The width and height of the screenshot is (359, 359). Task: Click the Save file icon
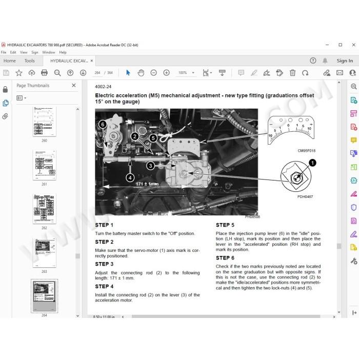click(x=6, y=73)
